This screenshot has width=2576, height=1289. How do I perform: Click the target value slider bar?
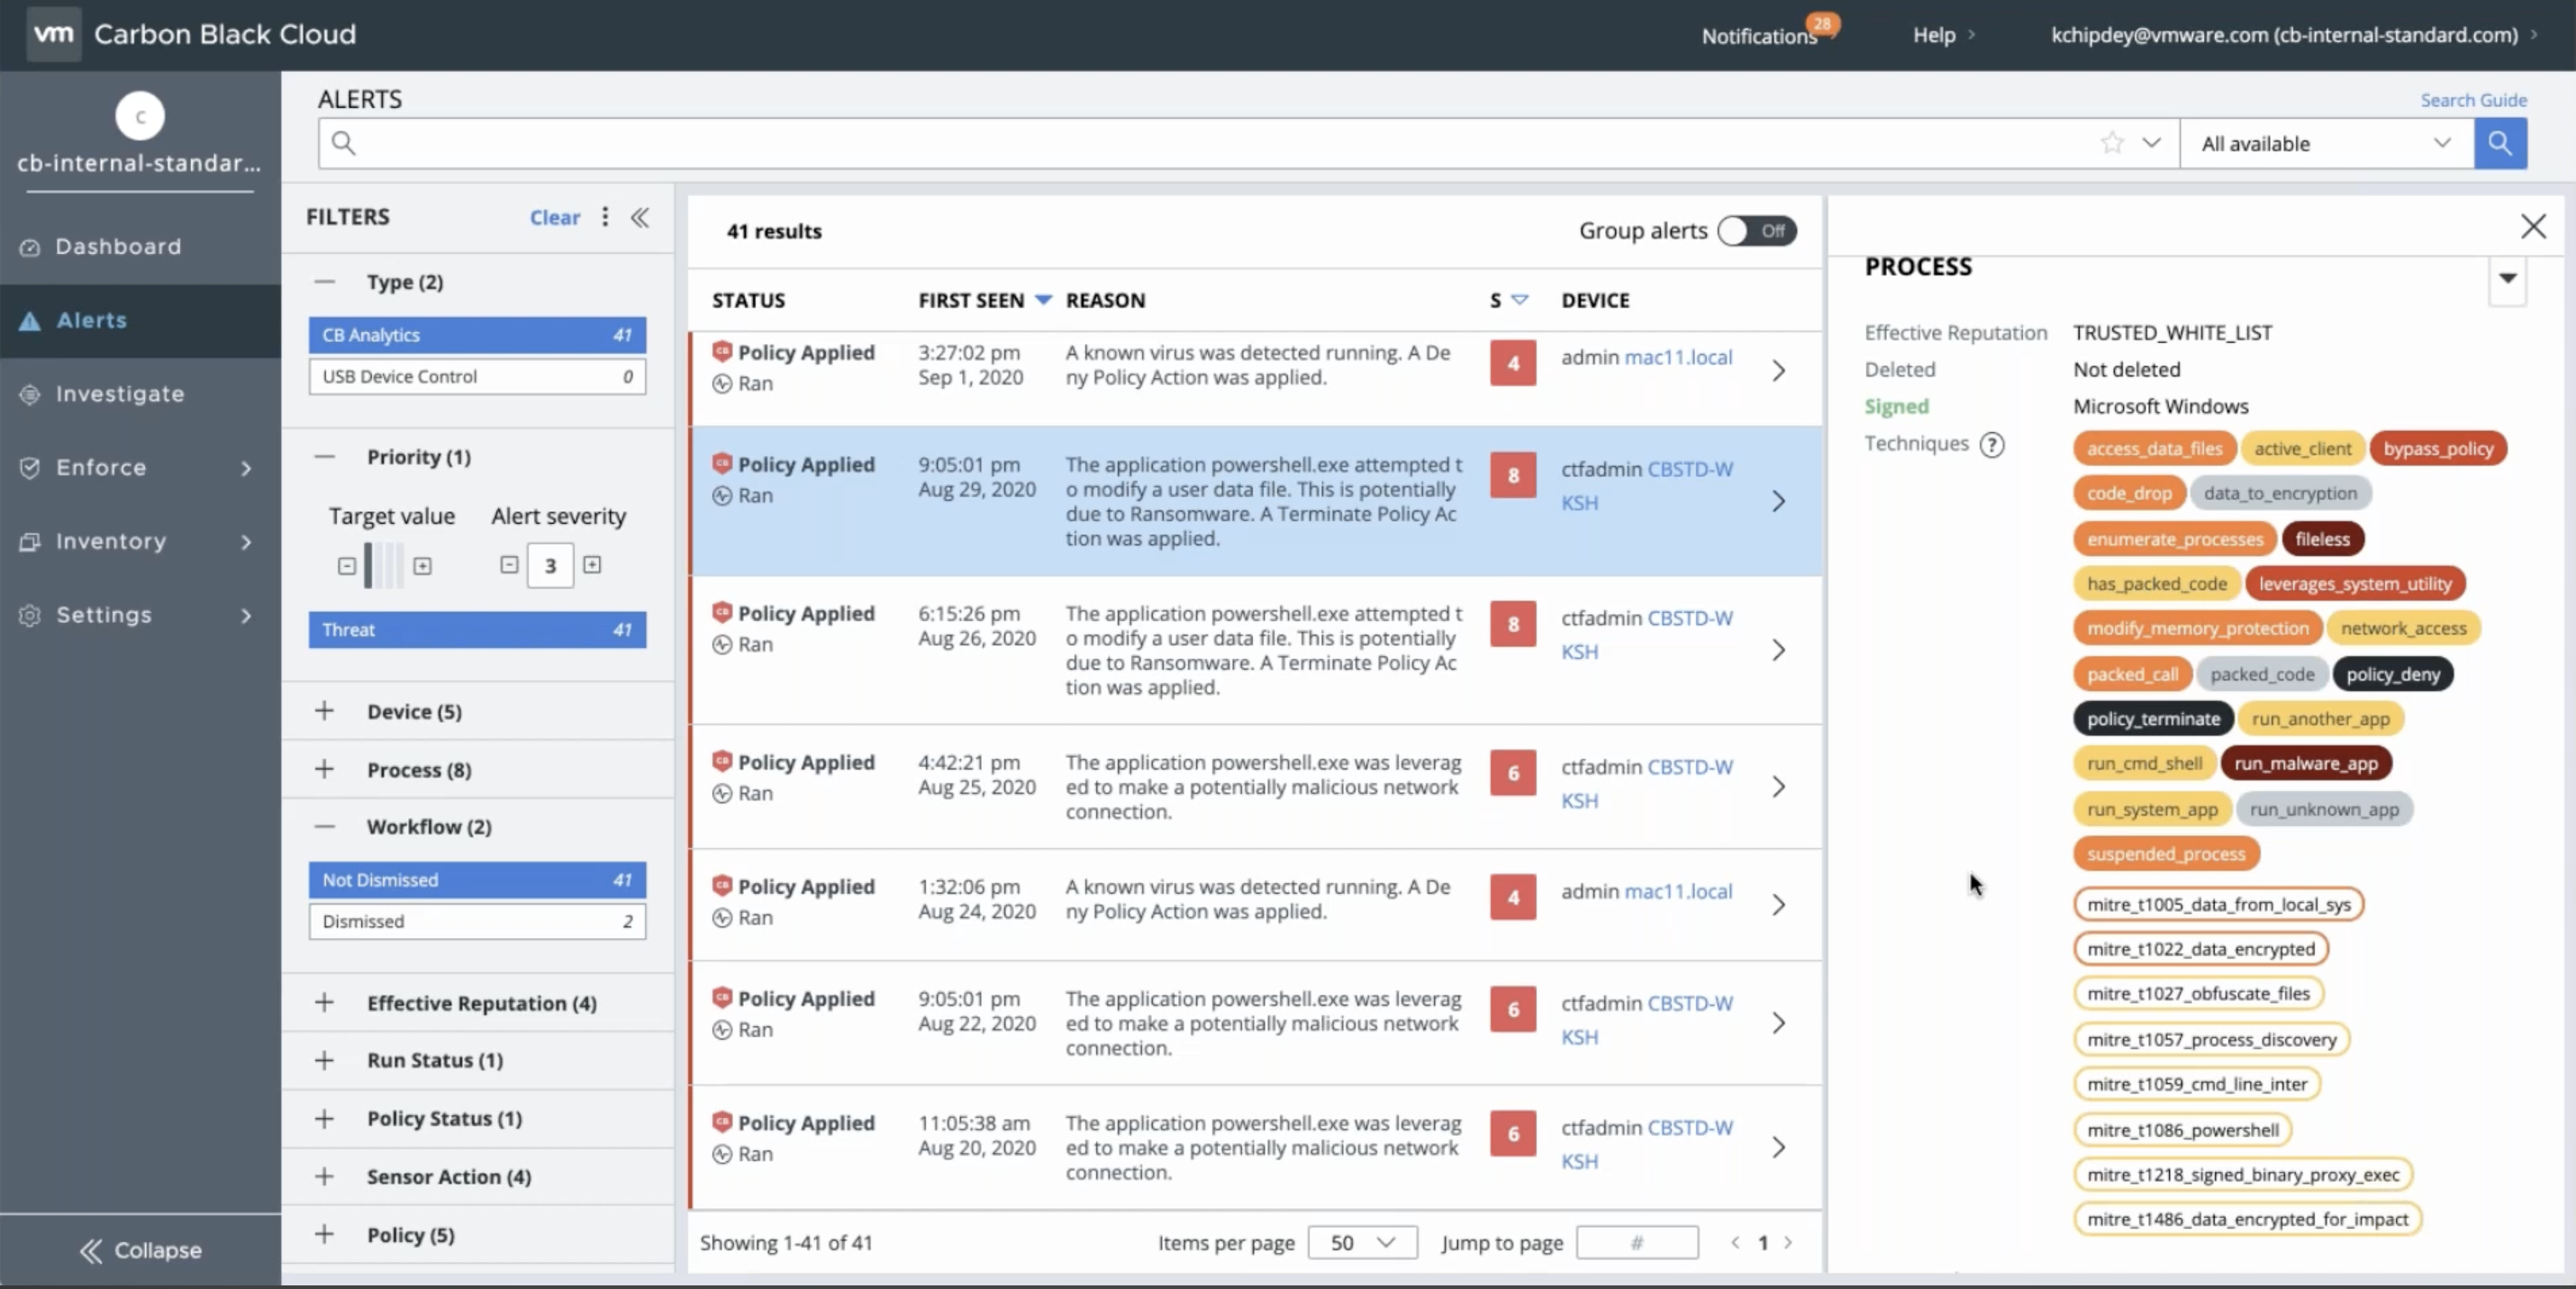click(x=384, y=565)
